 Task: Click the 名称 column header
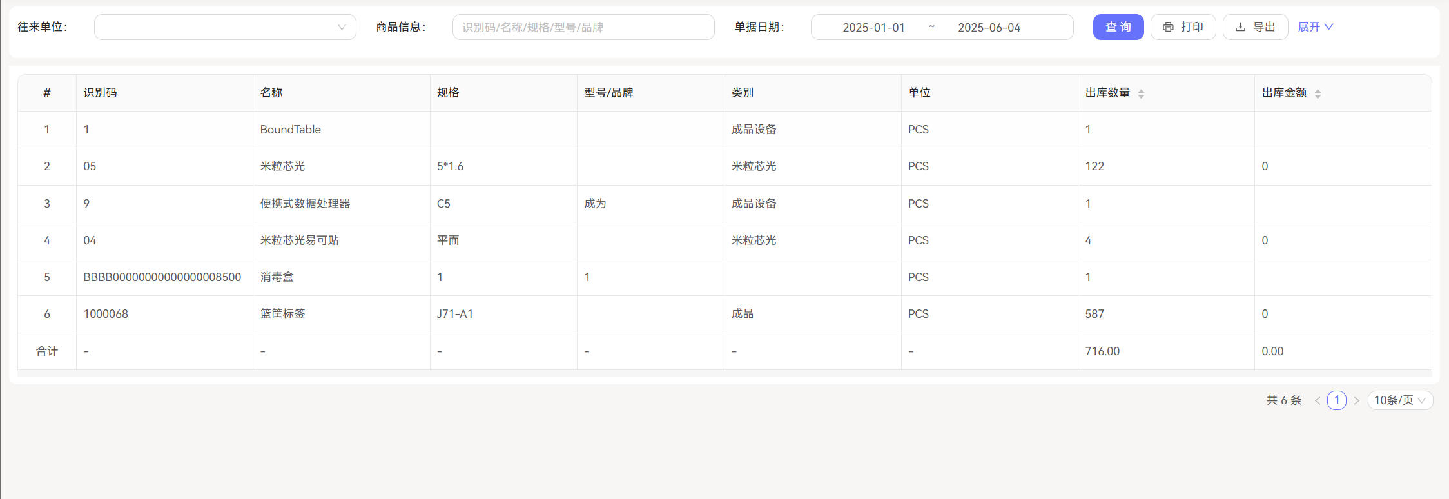[x=271, y=93]
